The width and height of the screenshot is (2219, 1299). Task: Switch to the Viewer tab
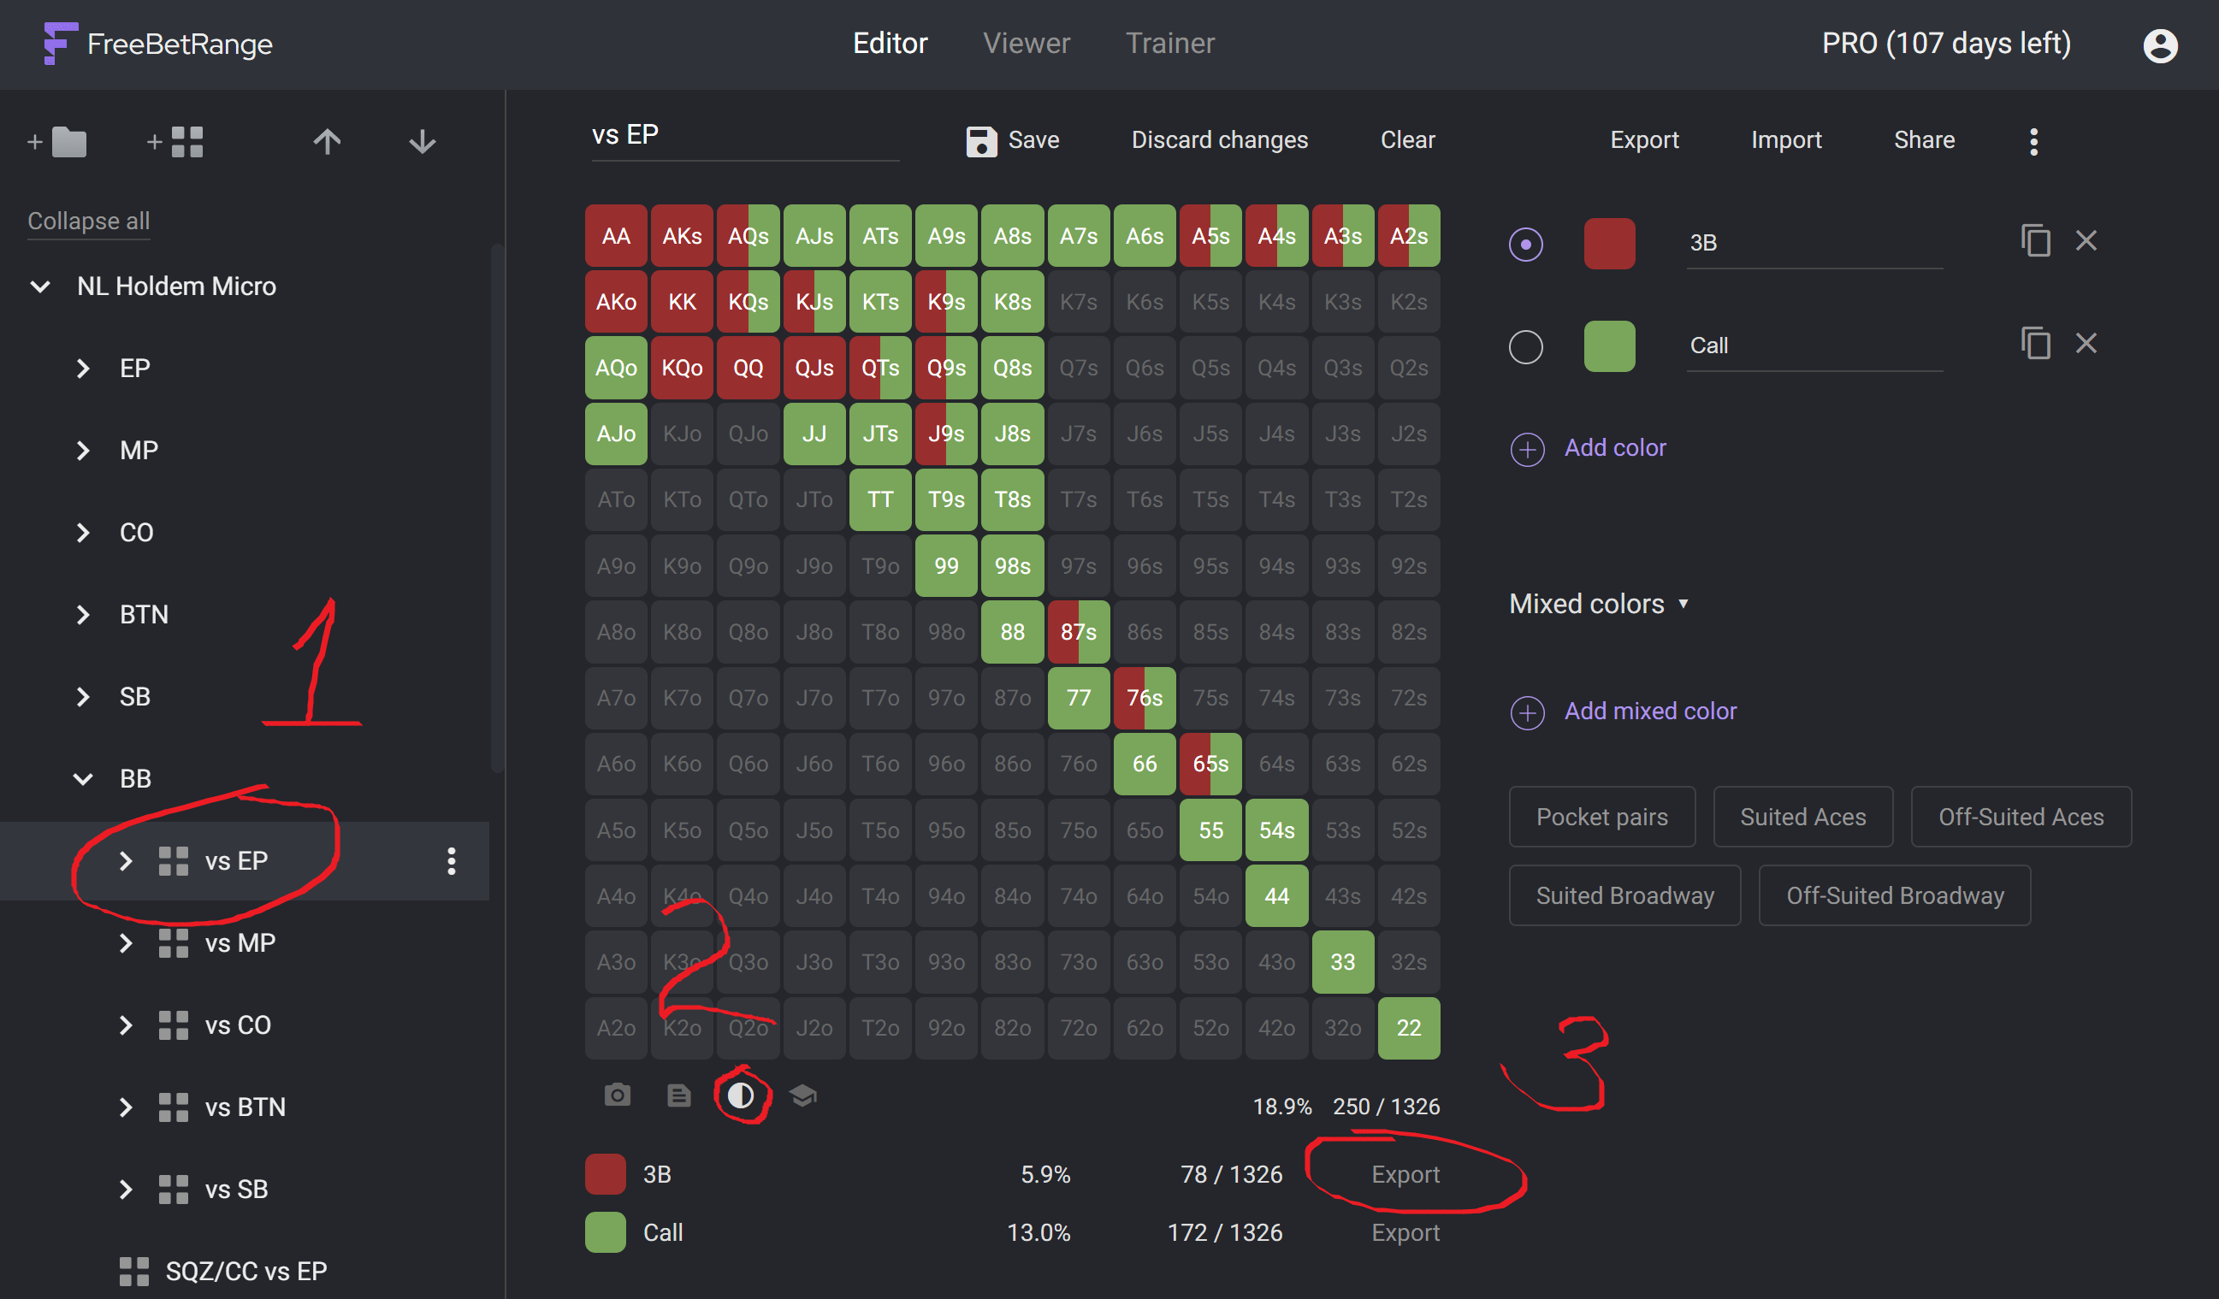(1026, 43)
